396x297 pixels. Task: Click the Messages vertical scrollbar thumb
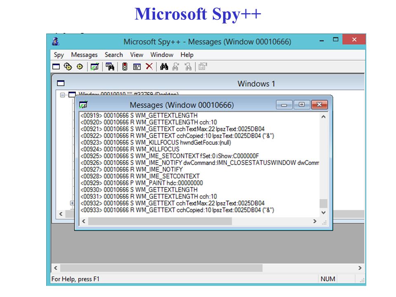(323, 203)
